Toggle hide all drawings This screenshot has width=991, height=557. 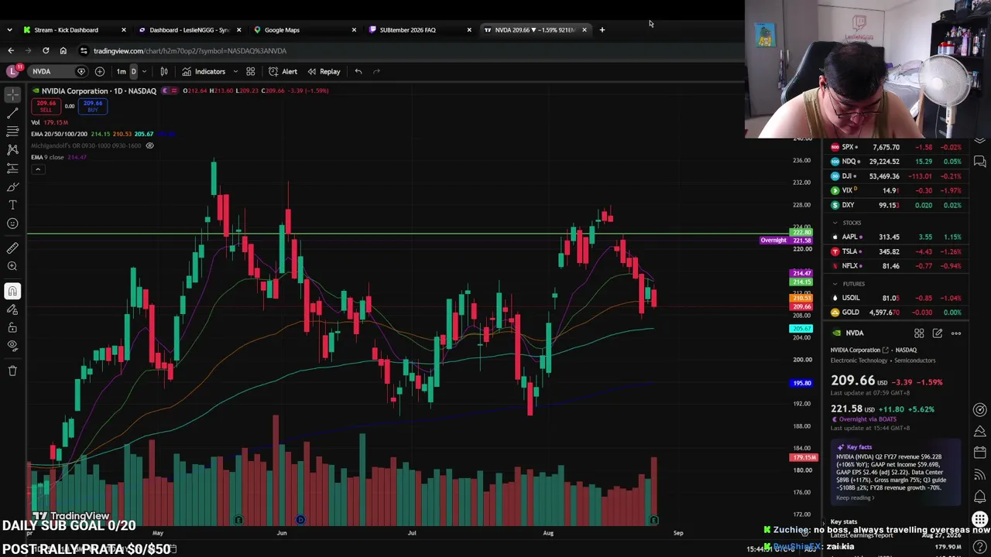coord(12,346)
